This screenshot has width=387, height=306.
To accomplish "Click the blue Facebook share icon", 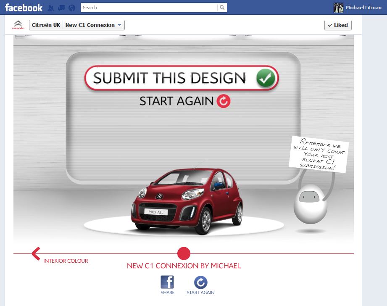I will coord(167,282).
